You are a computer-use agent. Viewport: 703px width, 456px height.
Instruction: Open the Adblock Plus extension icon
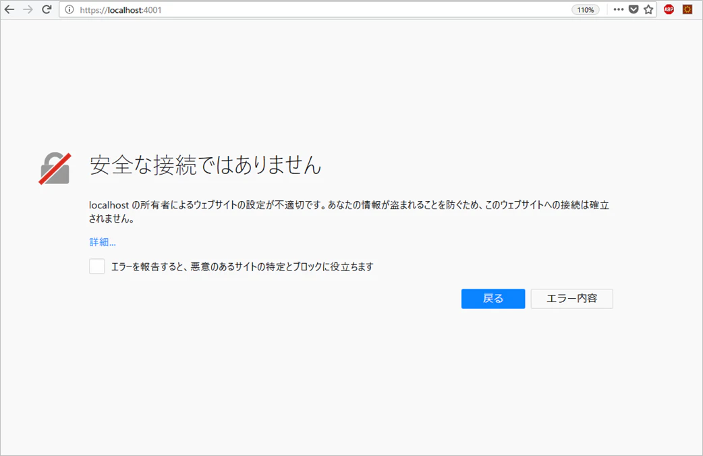point(669,9)
